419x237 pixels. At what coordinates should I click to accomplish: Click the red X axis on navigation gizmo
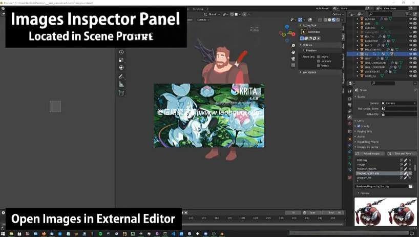tap(294, 34)
